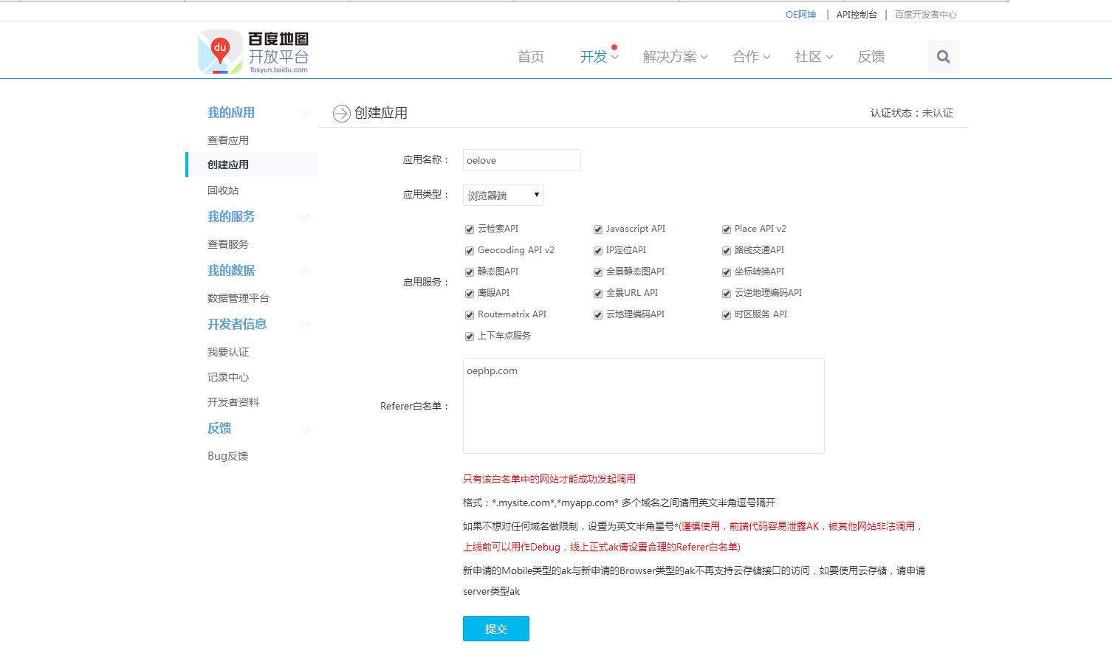The image size is (1112, 656).
Task: Toggle the 路线交通API checkbox
Action: pos(727,251)
